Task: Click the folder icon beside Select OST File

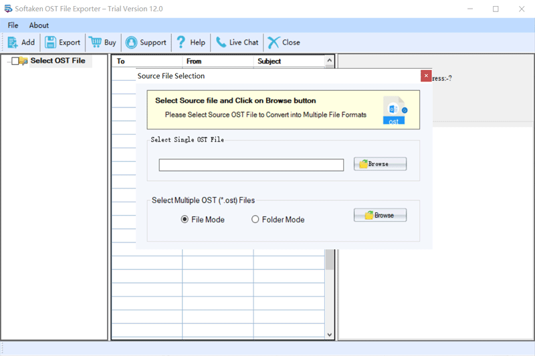Action: pyautogui.click(x=23, y=61)
